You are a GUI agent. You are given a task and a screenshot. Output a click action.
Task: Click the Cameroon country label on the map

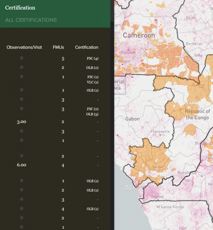tap(139, 35)
